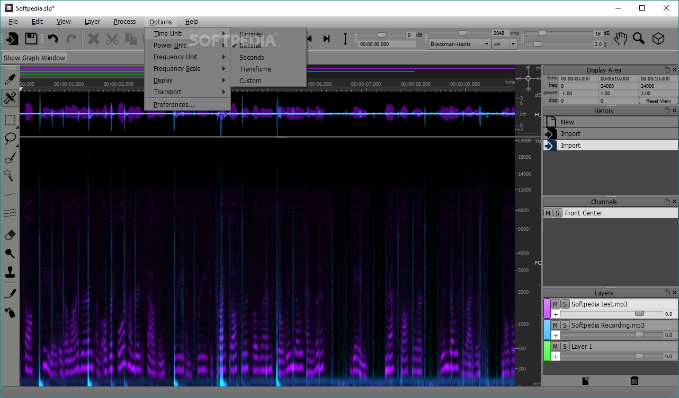Viewport: 679px width, 398px height.
Task: Click the Reset View button
Action: 658,101
